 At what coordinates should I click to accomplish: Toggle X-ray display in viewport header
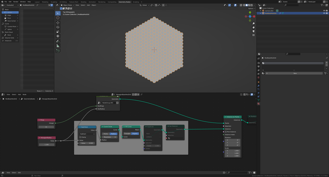(x=241, y=5)
